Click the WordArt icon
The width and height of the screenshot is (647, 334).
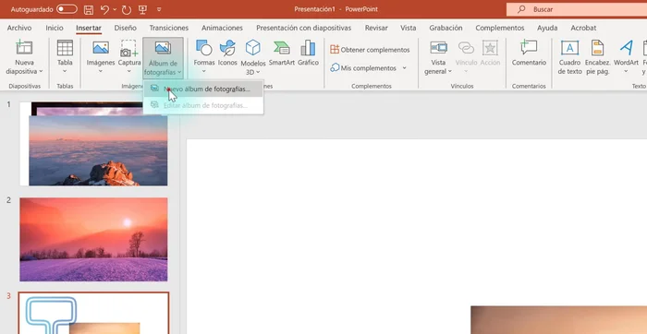coord(626,48)
